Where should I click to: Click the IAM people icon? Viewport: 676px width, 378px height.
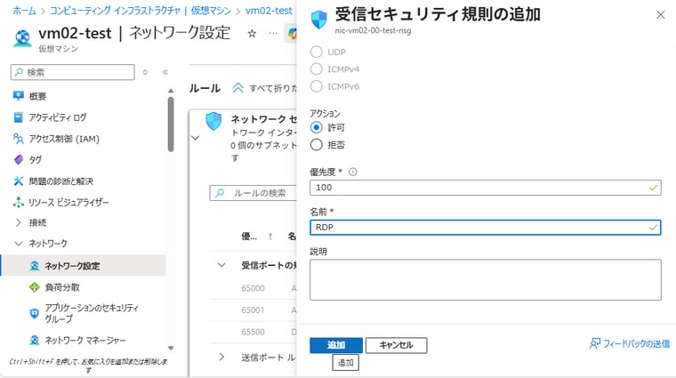[x=18, y=139]
